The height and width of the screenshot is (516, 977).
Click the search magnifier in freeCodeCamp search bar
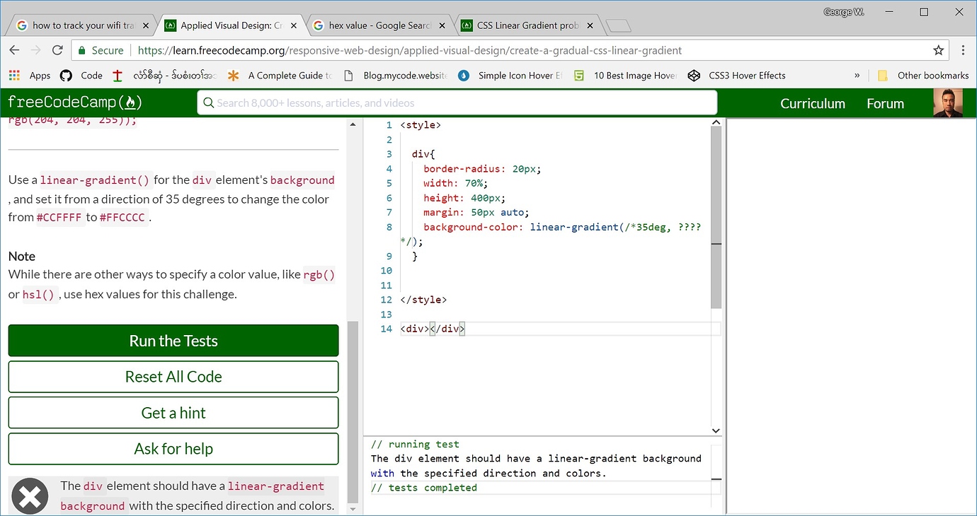tap(208, 102)
